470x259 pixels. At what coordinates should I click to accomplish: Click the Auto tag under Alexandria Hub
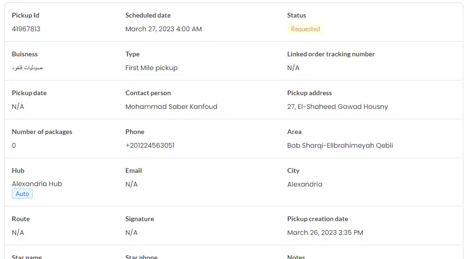[x=22, y=194]
